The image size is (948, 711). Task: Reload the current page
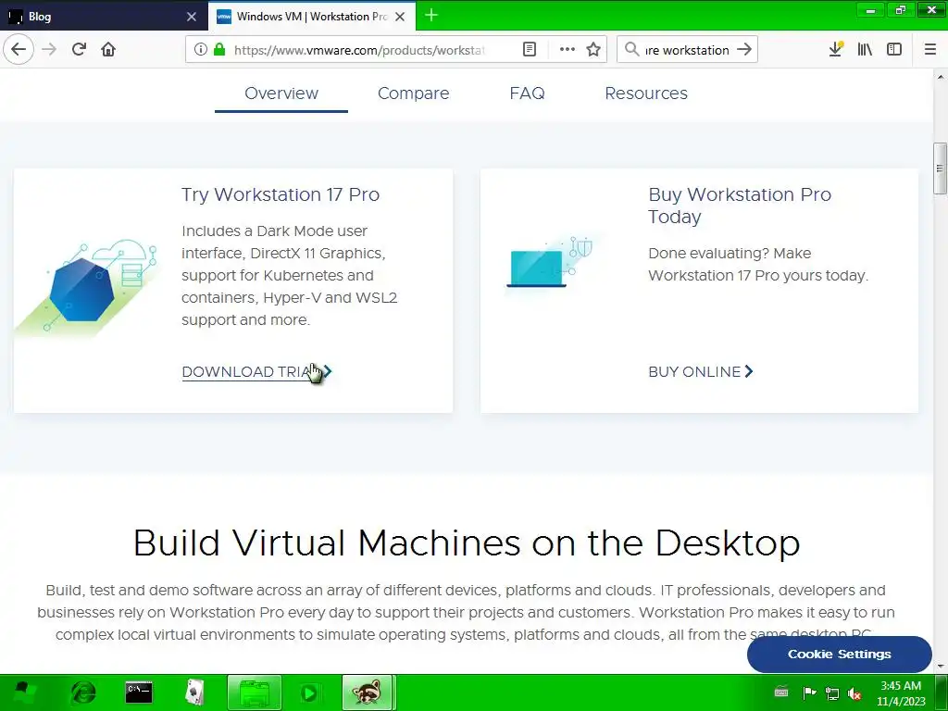(79, 50)
